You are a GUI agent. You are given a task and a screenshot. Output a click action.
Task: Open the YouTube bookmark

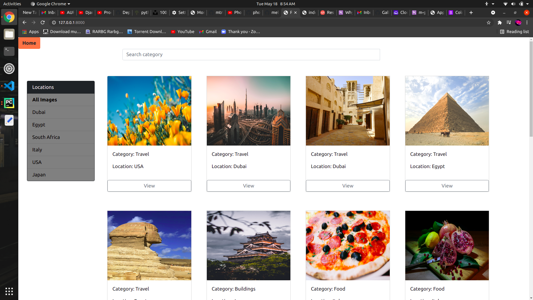[183, 32]
